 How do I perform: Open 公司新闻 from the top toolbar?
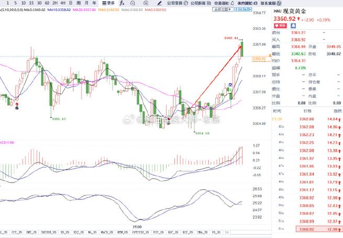click(196, 3)
